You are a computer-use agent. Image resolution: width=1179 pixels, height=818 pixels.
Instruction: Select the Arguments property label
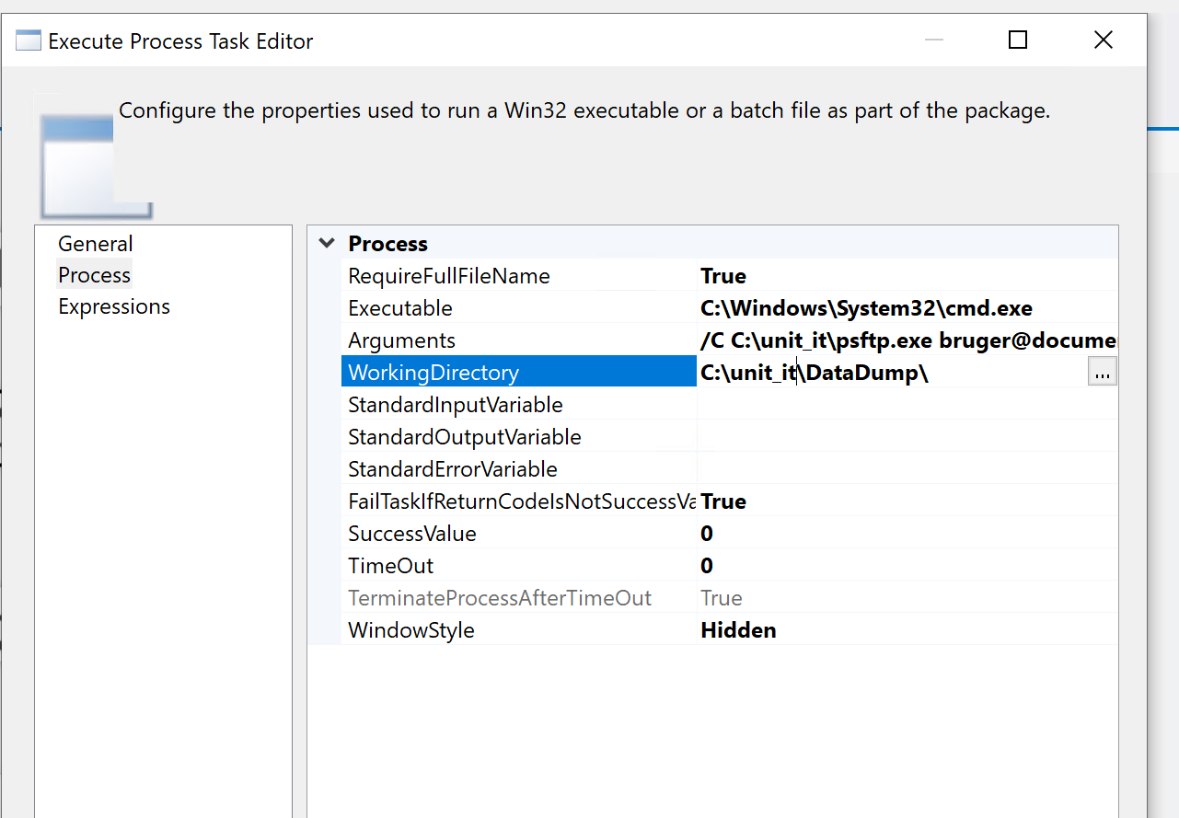click(401, 340)
